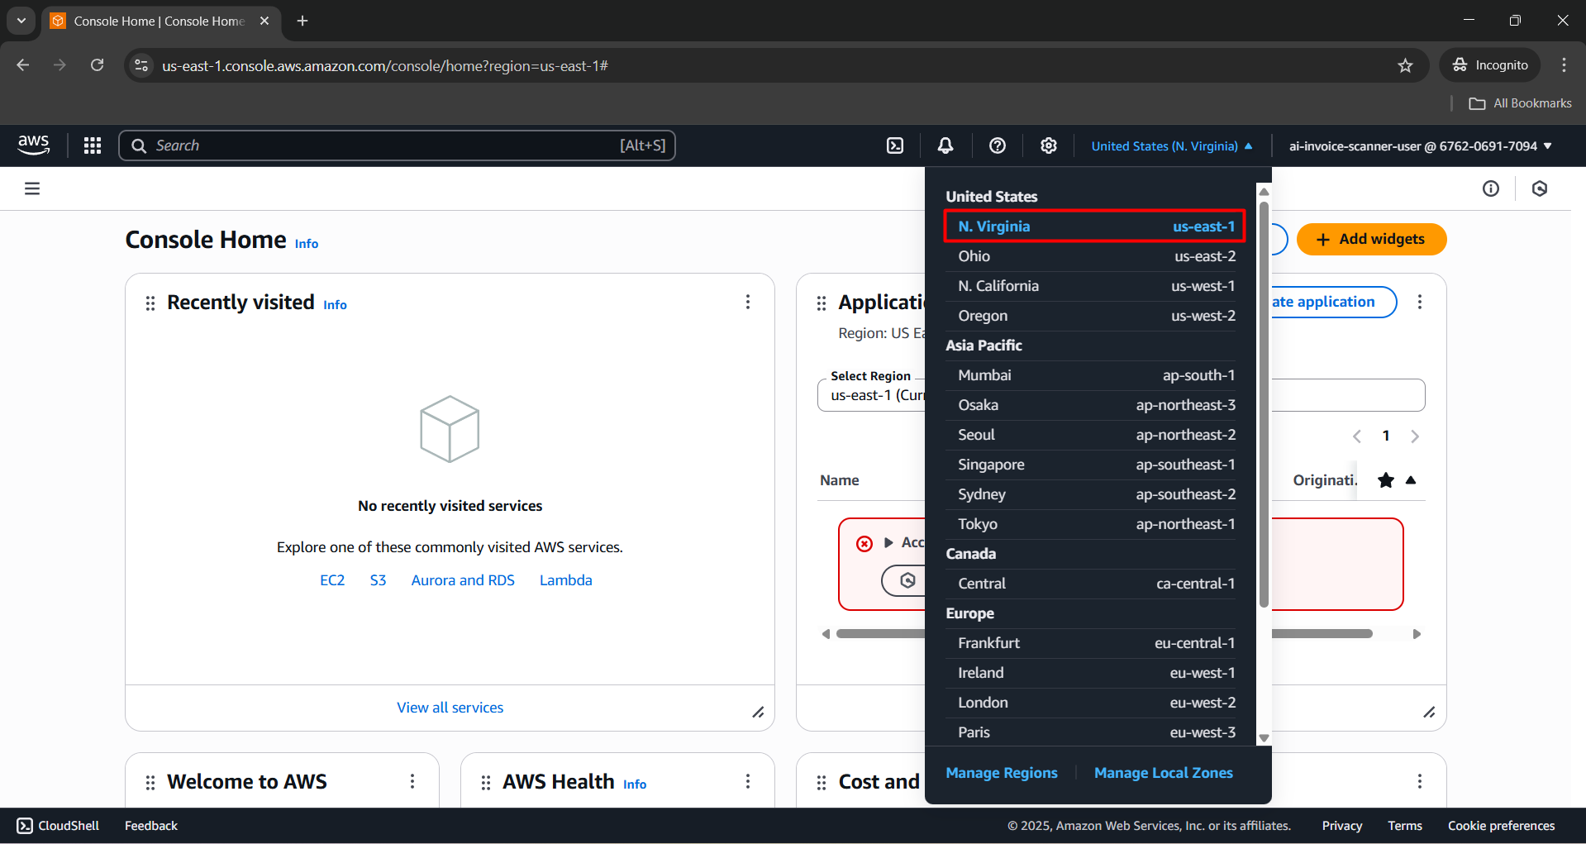Click the AWS logo home icon

34,145
